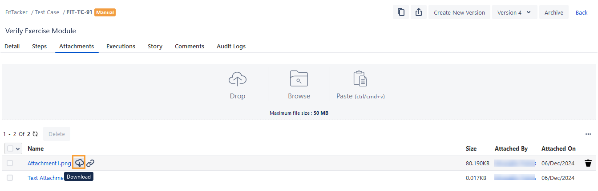Image resolution: width=598 pixels, height=191 pixels.
Task: Open the Story tab
Action: pyautogui.click(x=155, y=46)
